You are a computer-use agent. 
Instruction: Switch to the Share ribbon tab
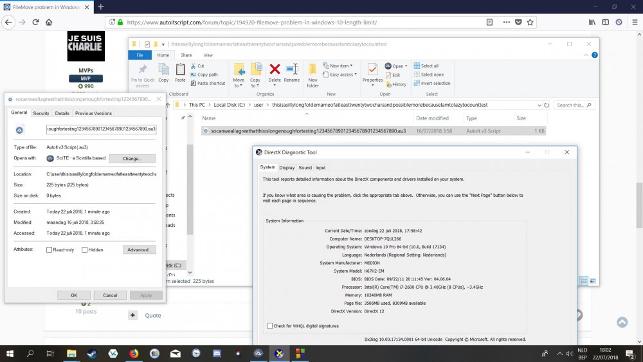(186, 55)
